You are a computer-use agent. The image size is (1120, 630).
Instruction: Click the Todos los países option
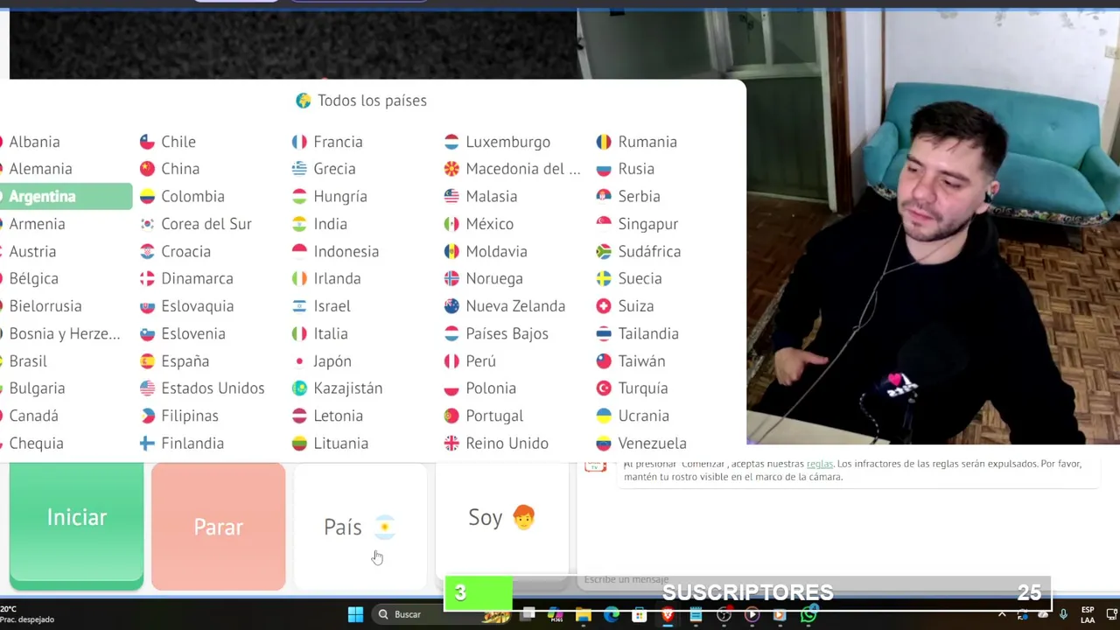coord(361,101)
